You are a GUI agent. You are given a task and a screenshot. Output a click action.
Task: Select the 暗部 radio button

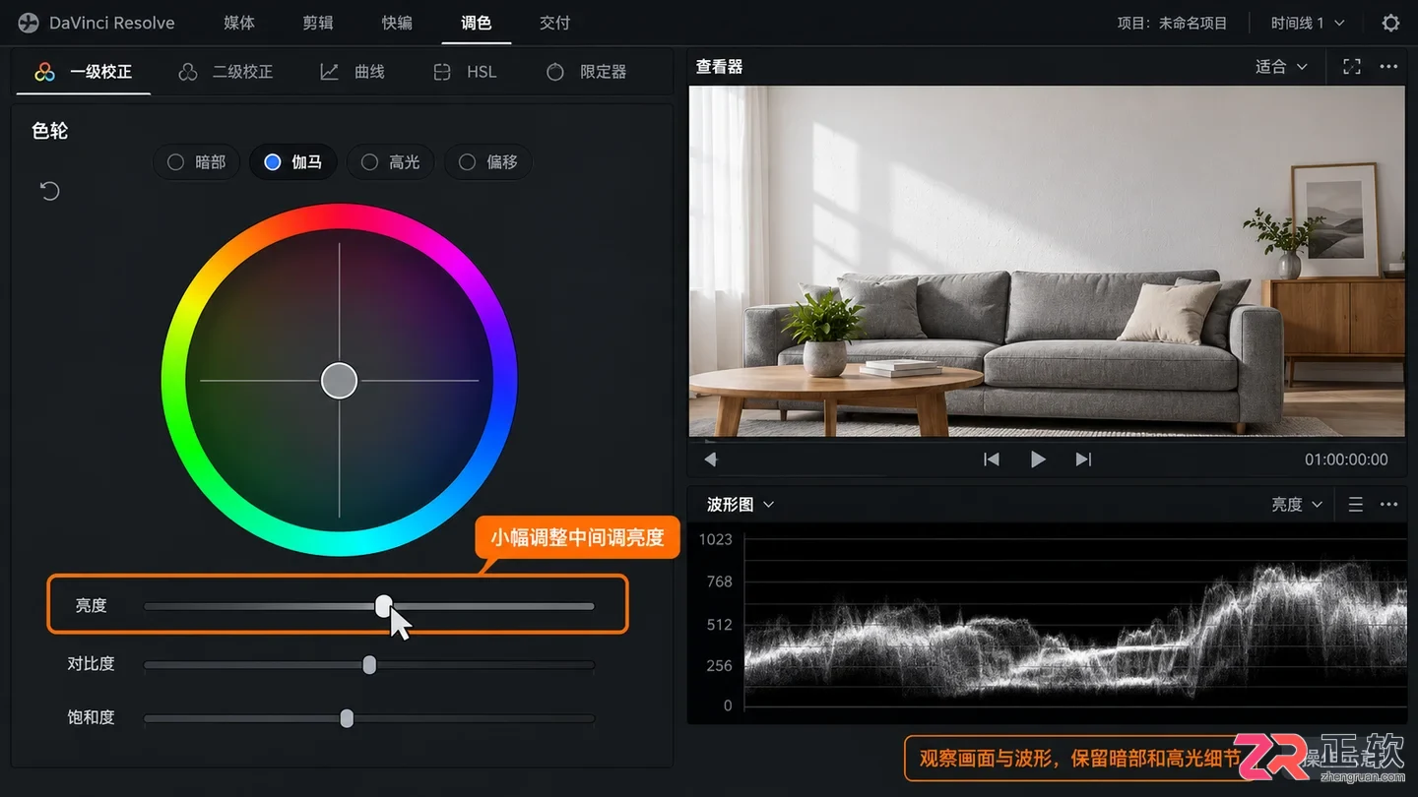(x=197, y=162)
